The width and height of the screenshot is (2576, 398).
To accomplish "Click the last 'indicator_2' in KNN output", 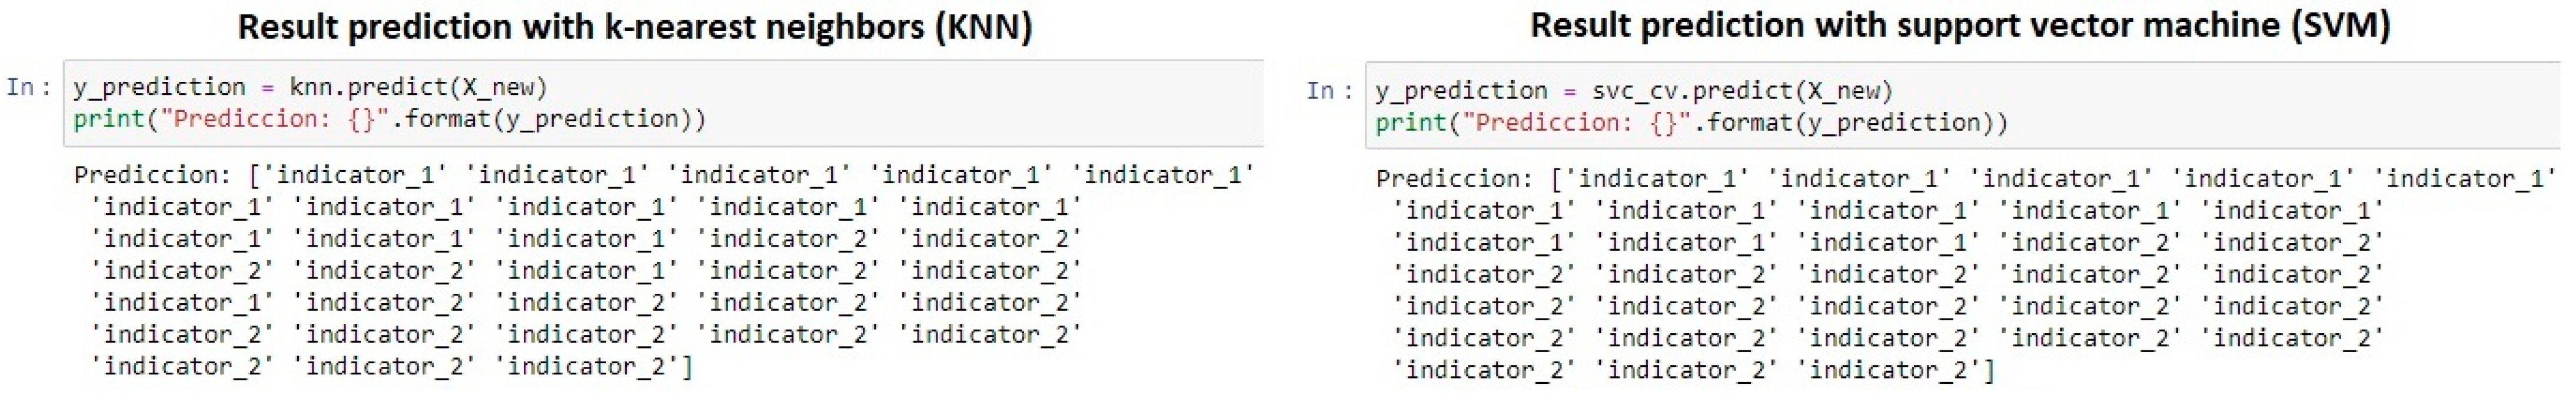I will (588, 367).
